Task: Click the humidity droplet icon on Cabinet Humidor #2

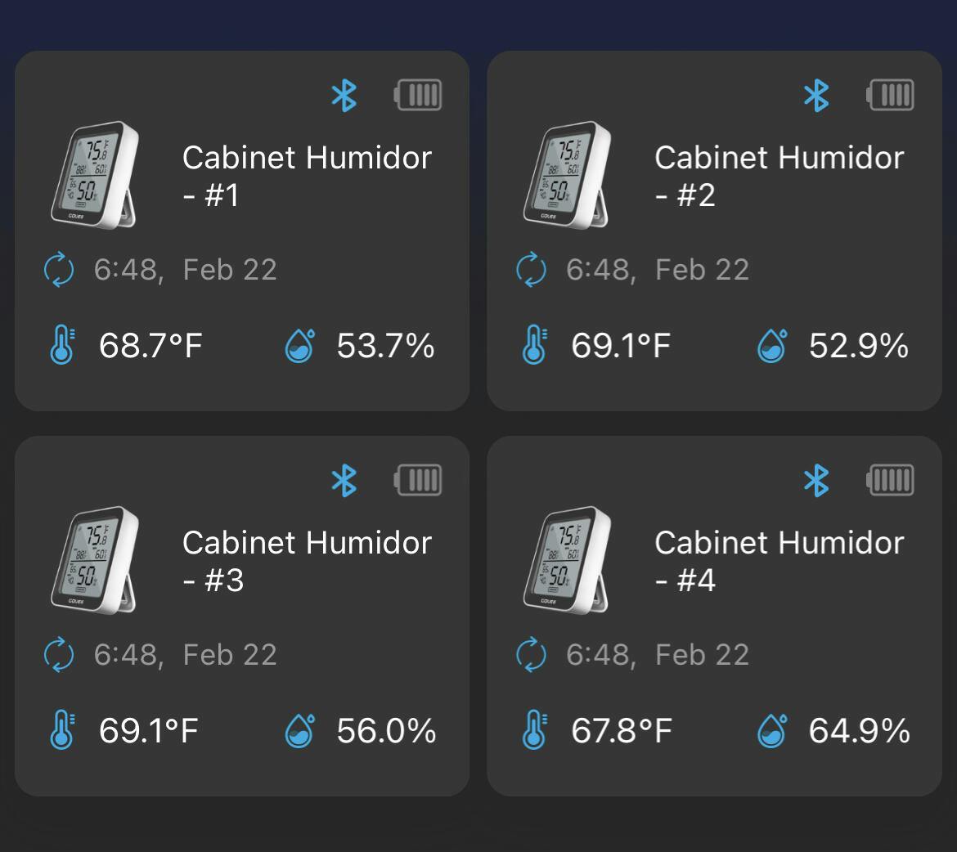Action: [x=771, y=345]
